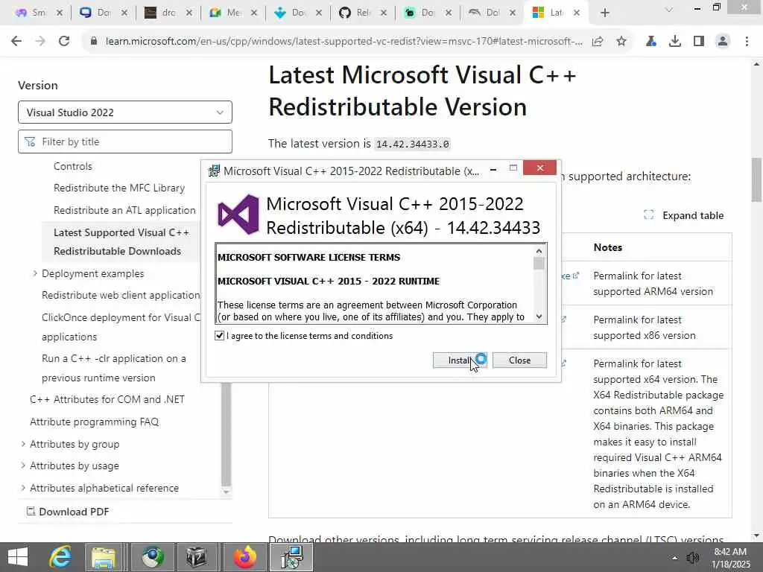Open the Chromium-based browser taskbar icon

153,557
